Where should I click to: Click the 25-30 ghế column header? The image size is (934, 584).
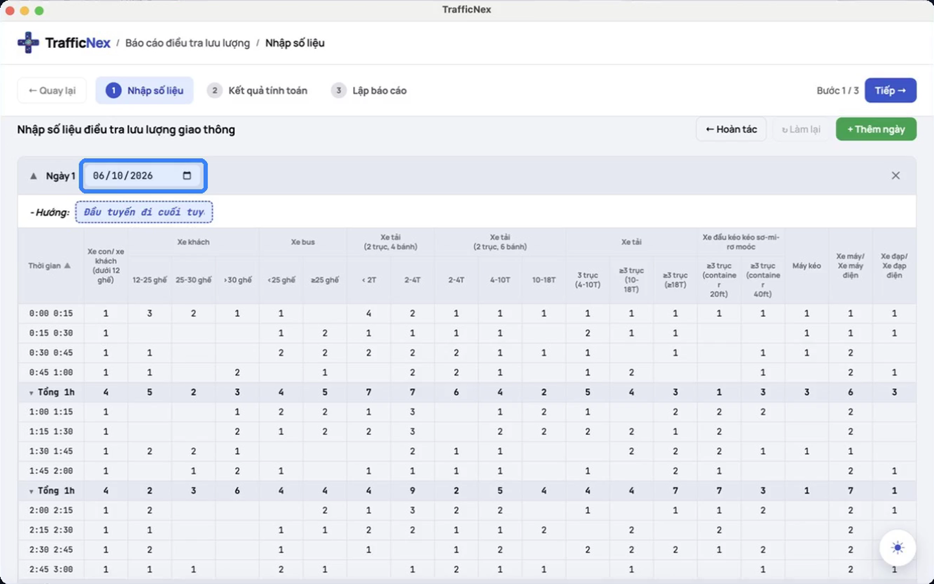pyautogui.click(x=193, y=280)
